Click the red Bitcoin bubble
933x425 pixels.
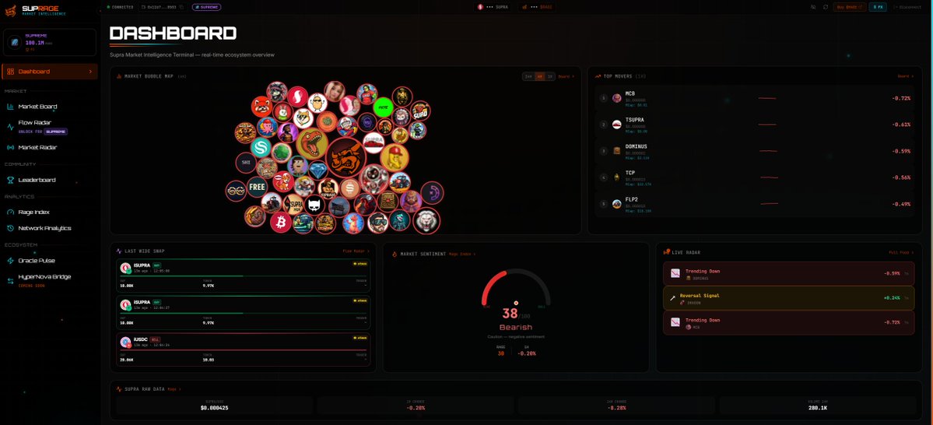tap(280, 223)
